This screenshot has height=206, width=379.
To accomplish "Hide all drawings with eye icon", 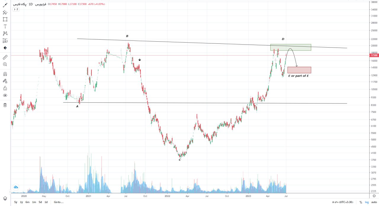I will click(5, 95).
